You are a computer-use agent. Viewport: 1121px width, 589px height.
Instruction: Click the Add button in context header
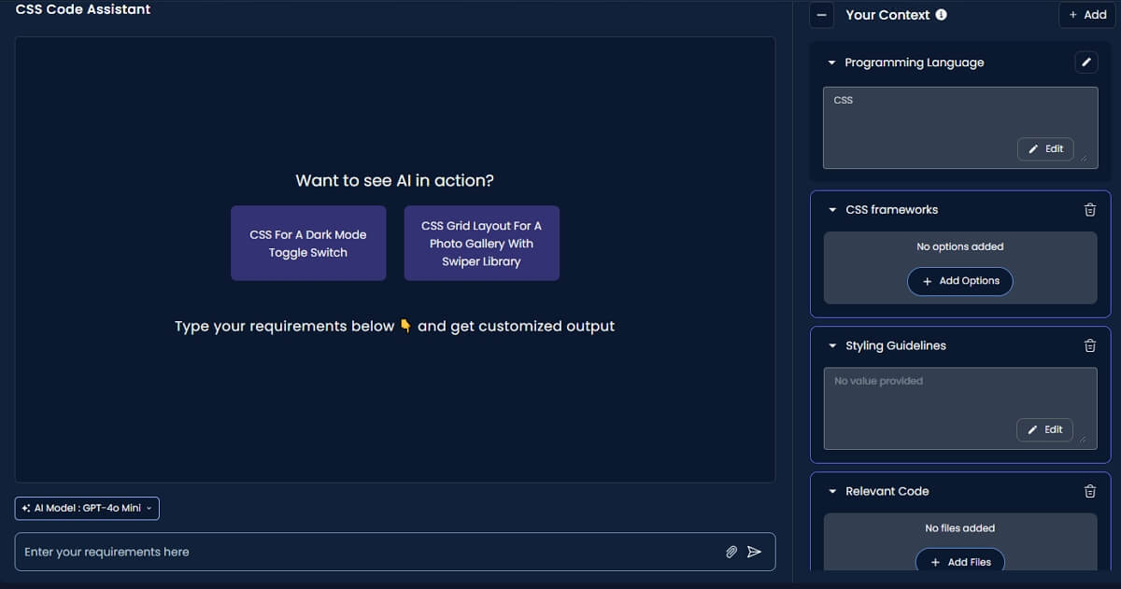(x=1087, y=15)
